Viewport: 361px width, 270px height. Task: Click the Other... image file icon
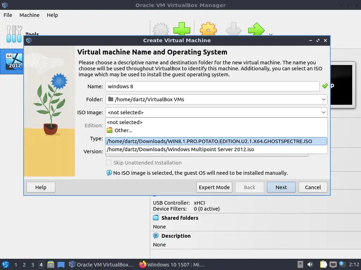[x=110, y=130]
